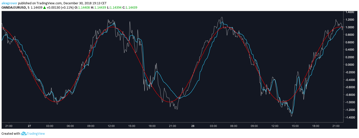Select the close value C:1.14439
Screen dimensions: 359x138
(130, 8)
